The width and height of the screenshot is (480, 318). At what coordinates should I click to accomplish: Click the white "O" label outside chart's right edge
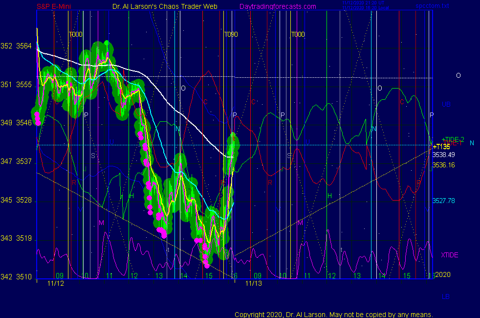tap(458, 75)
